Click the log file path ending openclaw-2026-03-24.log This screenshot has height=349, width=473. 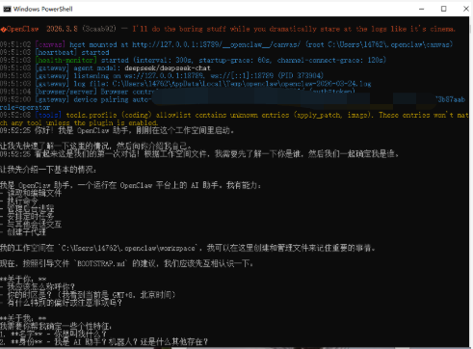tap(242, 84)
